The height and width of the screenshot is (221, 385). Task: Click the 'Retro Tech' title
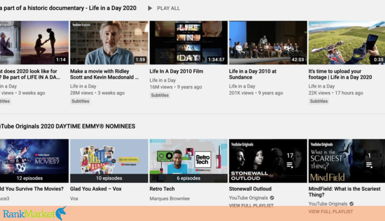(x=162, y=189)
